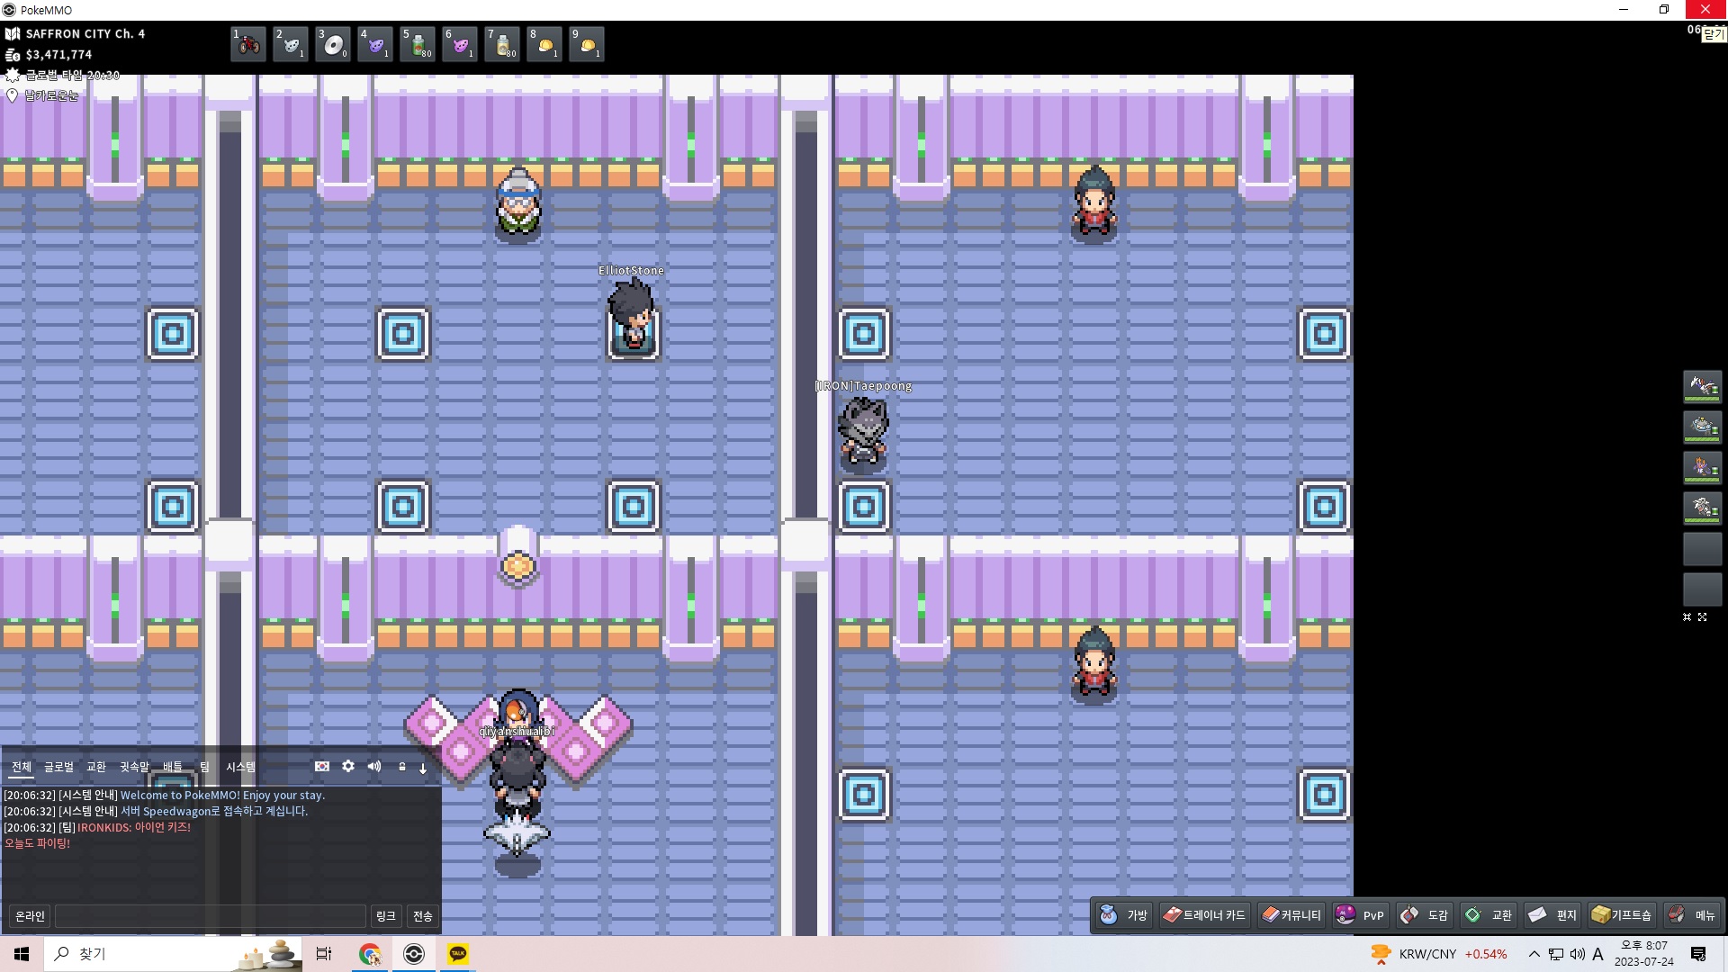Image resolution: width=1728 pixels, height=972 pixels.
Task: Use the green potion in hotbar slot 5
Action: point(418,44)
